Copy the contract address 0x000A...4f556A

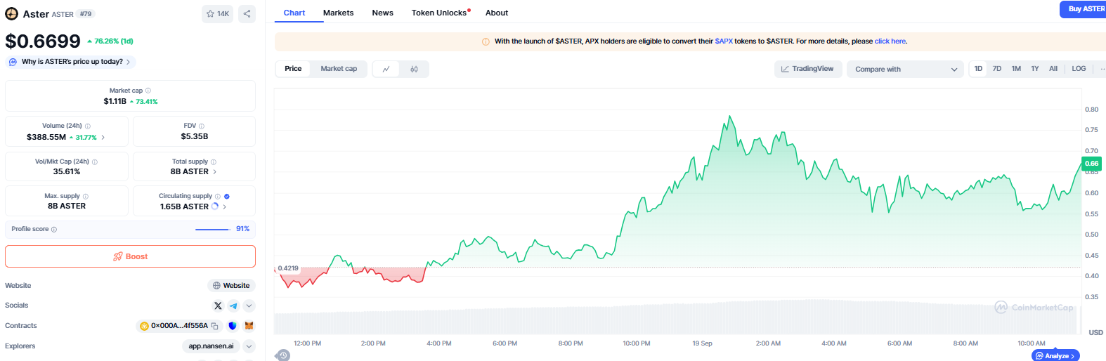coord(215,326)
